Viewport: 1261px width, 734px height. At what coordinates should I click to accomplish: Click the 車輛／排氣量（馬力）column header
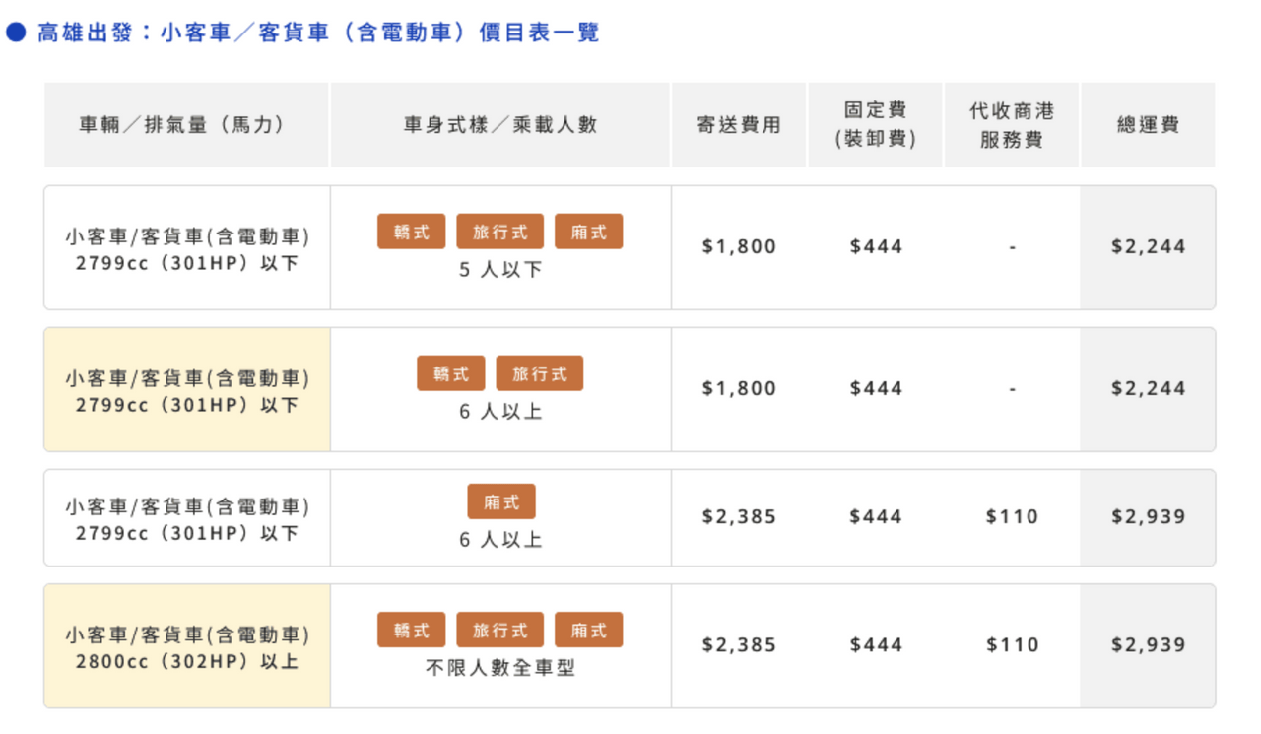[x=186, y=125]
